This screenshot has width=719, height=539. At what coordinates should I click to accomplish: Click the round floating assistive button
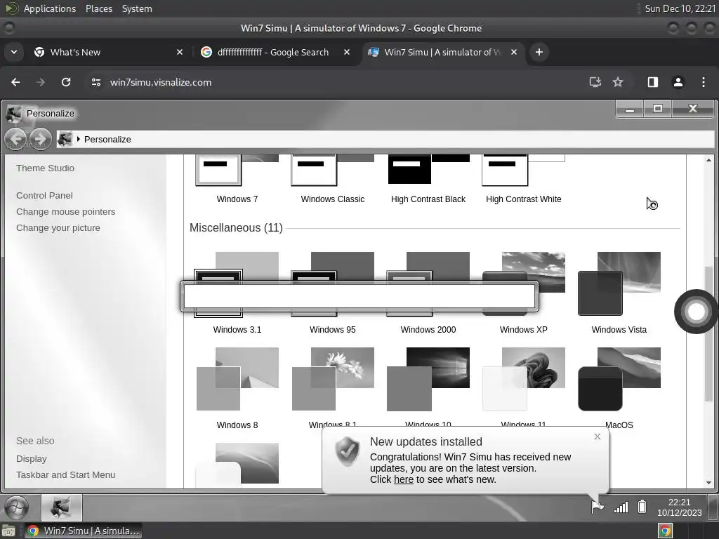[x=696, y=312]
